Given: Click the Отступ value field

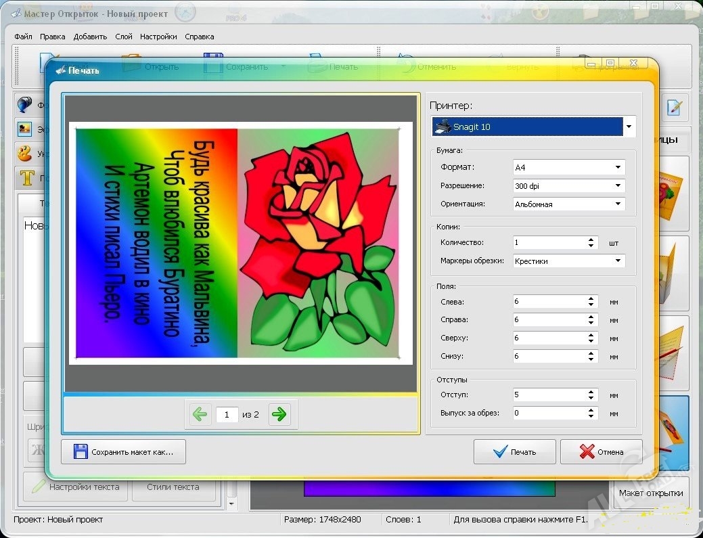Looking at the screenshot, I should click(x=548, y=395).
